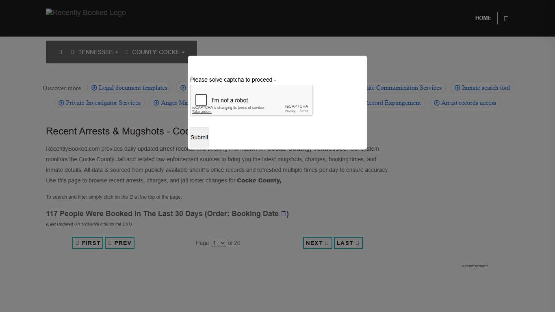This screenshot has width=555, height=312.
Task: Open the page number select box
Action: click(x=219, y=243)
